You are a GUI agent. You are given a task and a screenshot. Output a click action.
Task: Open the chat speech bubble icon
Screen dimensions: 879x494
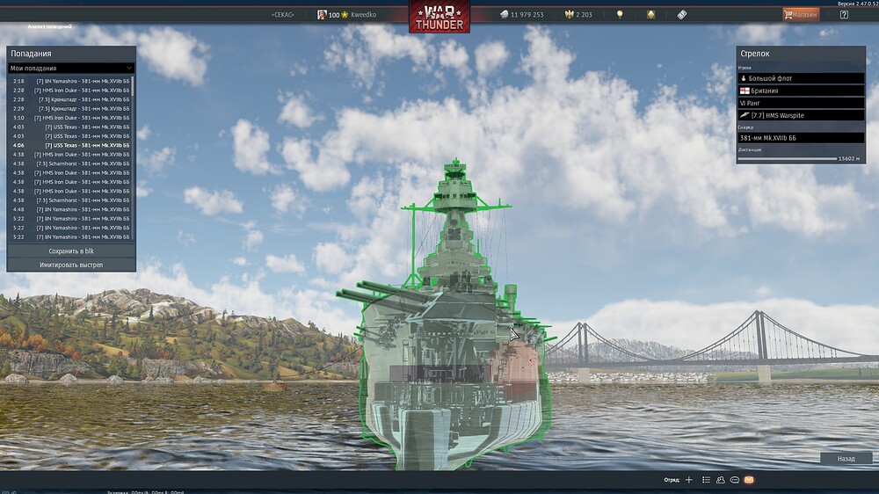pos(734,480)
